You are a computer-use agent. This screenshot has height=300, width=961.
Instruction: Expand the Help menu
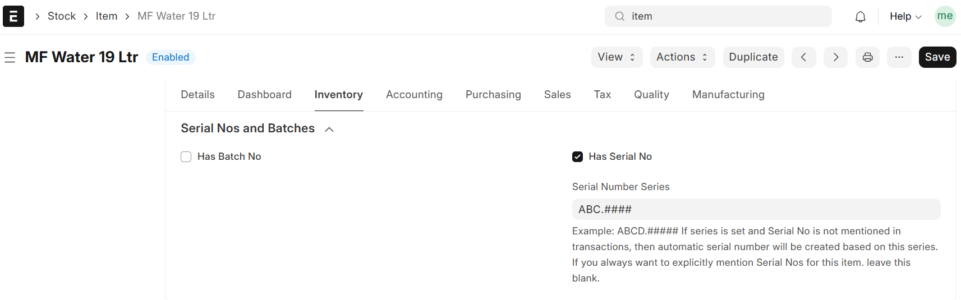[905, 17]
